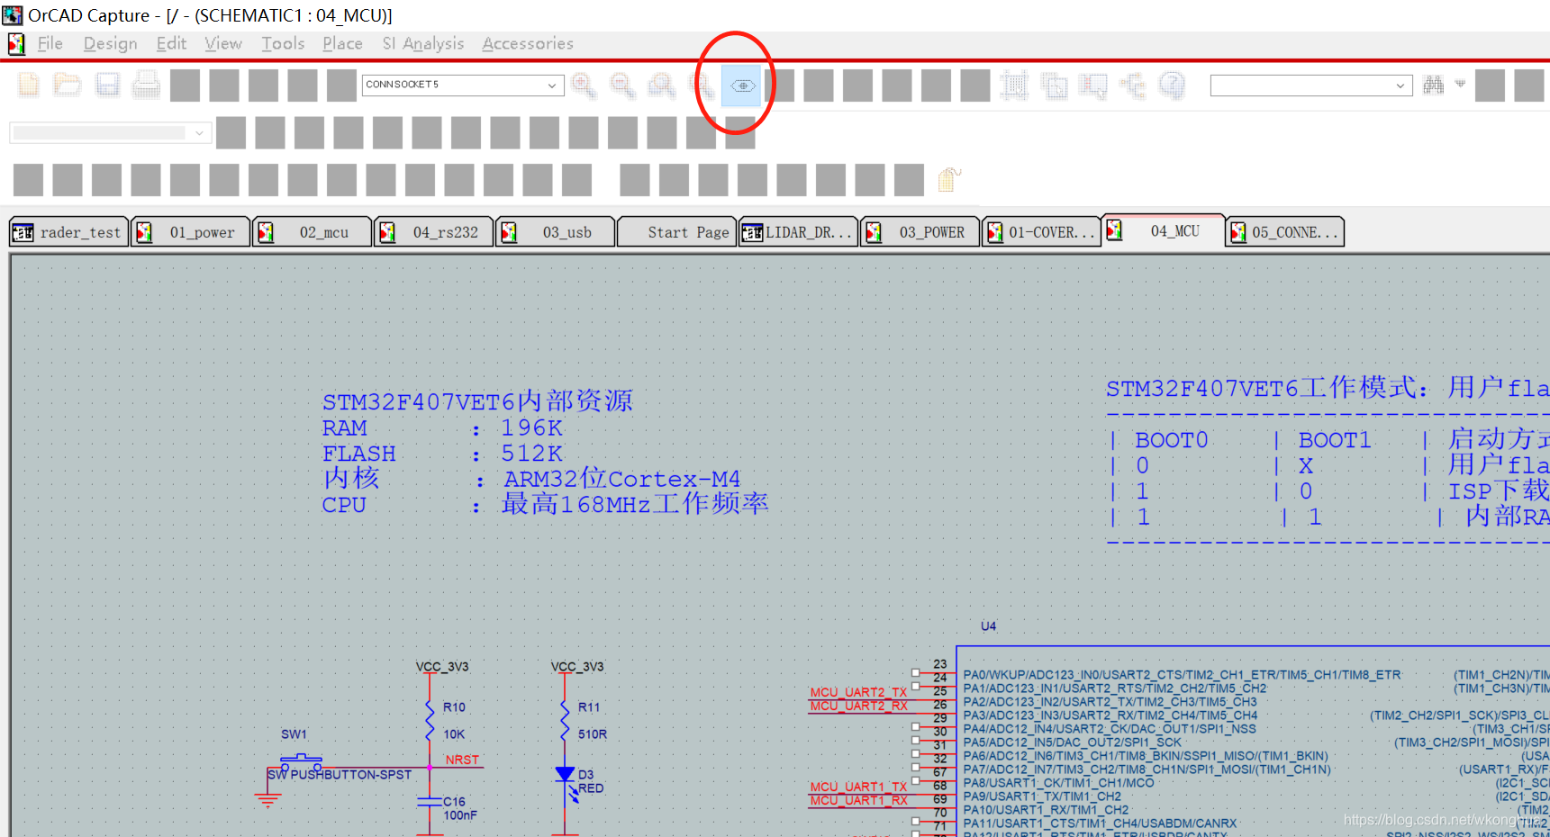
Task: Switch to the 01-COVER... tab
Action: (x=1042, y=232)
